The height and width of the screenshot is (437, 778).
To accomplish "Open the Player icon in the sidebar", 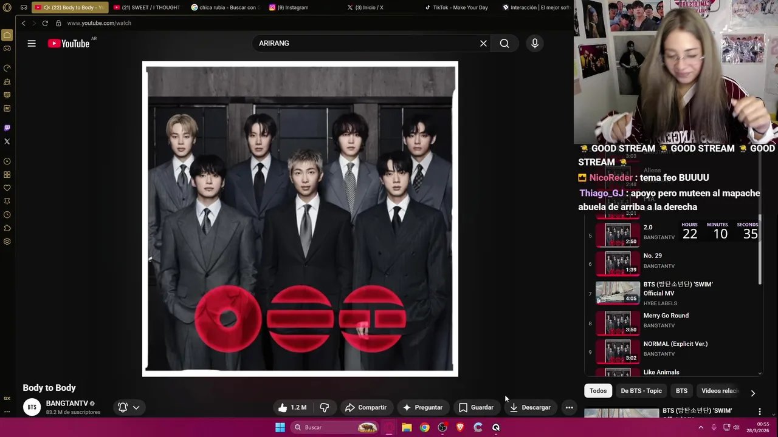I will (x=7, y=161).
